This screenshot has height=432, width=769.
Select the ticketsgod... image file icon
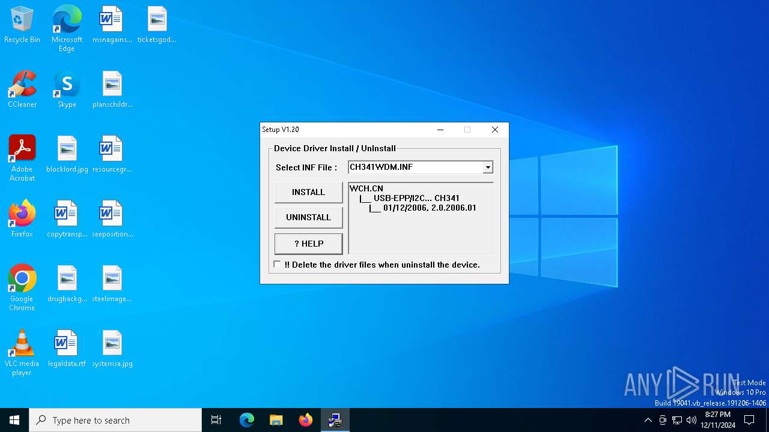157,25
